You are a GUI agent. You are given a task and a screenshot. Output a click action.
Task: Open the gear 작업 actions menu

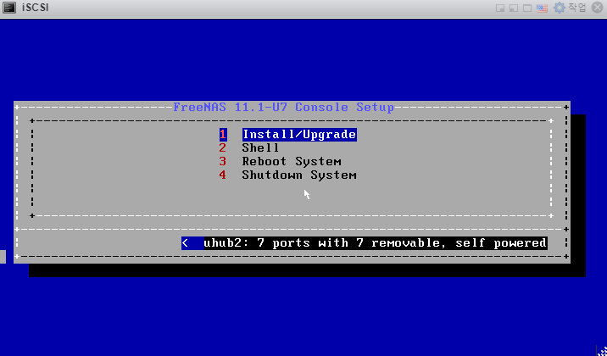(570, 8)
